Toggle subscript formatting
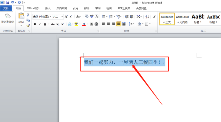221x122 pixels. click(x=58, y=24)
